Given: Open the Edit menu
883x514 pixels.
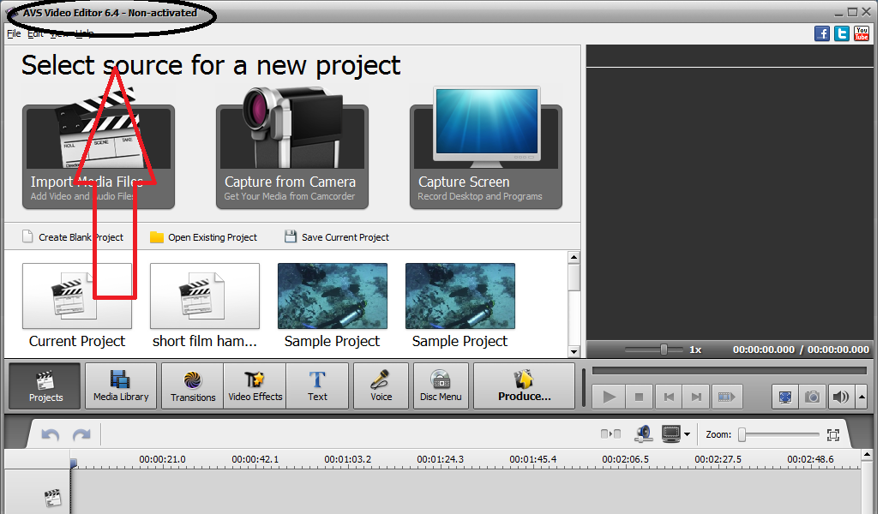Looking at the screenshot, I should pos(35,33).
